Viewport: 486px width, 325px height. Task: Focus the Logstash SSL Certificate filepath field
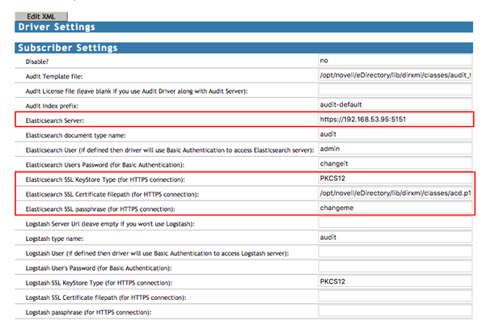[x=395, y=296]
